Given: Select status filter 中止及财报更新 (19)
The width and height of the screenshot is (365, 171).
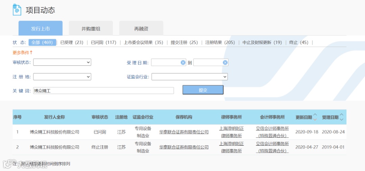Looking at the screenshot, I should 262,42.
